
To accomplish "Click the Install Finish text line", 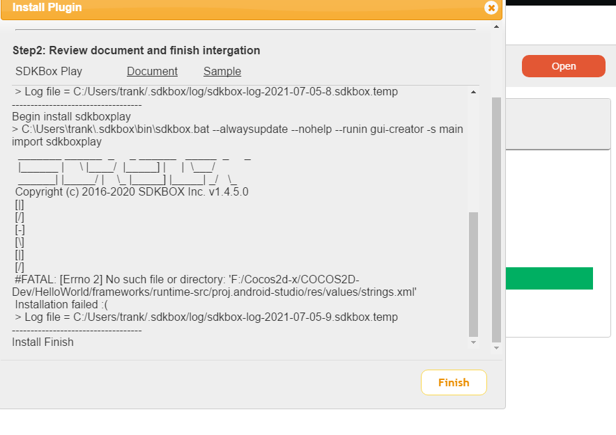I will click(x=43, y=342).
